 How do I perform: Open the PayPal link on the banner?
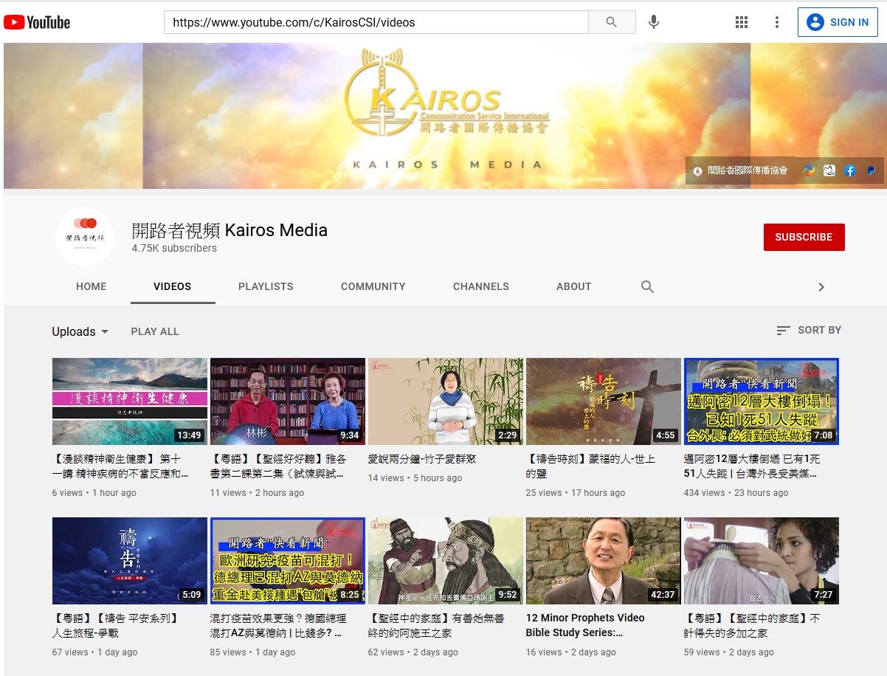point(871,170)
